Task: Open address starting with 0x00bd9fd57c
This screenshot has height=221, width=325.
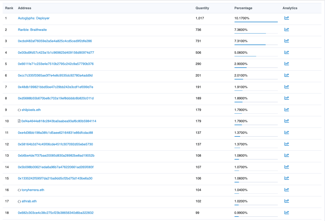Action: [x=56, y=53]
